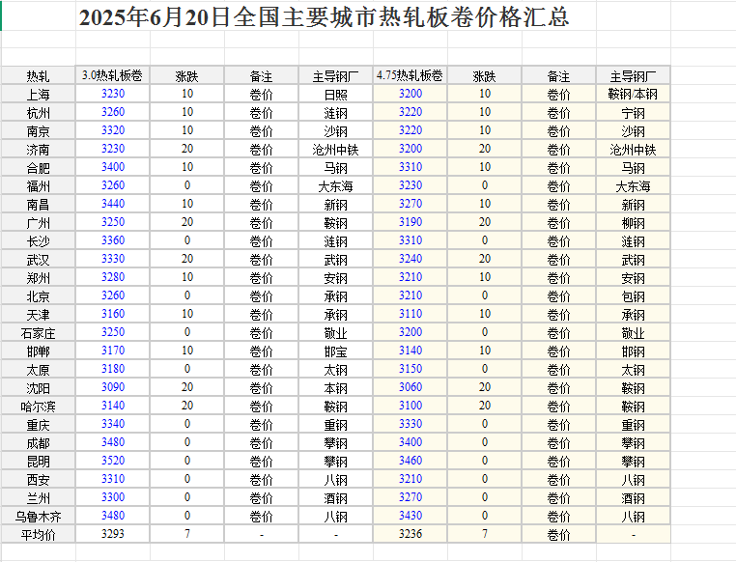Click the 日照 mill cell in 上海 row

(335, 94)
